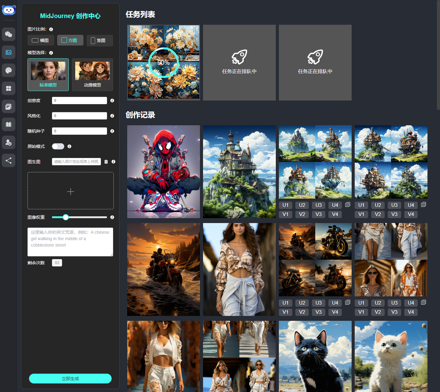The width and height of the screenshot is (440, 392).
Task: Click the open book sidebar icon
Action: coord(9,124)
